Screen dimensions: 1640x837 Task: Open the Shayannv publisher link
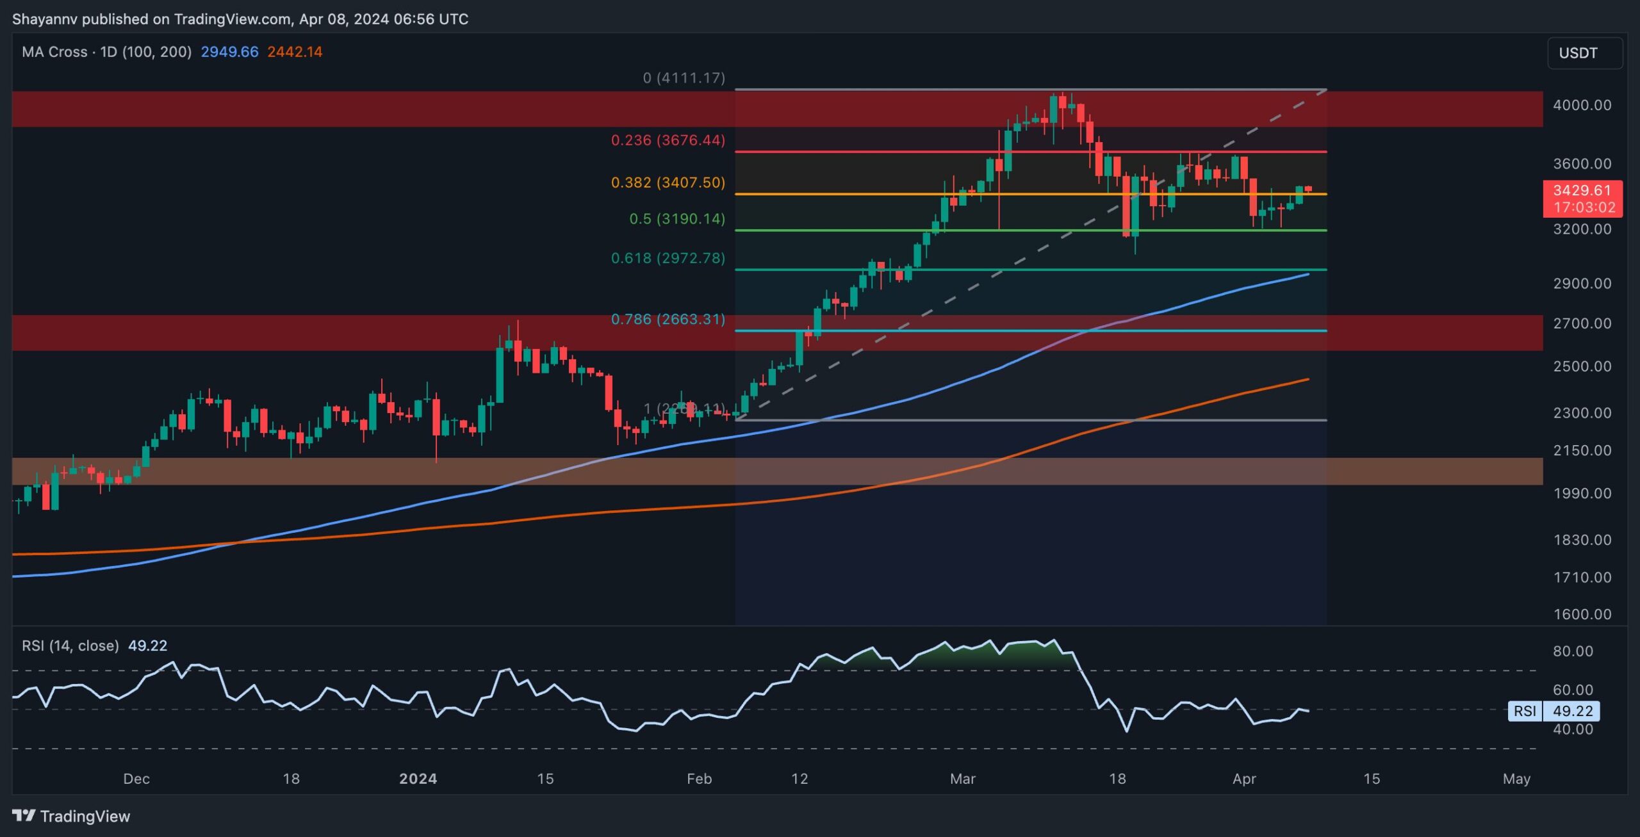pyautogui.click(x=44, y=19)
